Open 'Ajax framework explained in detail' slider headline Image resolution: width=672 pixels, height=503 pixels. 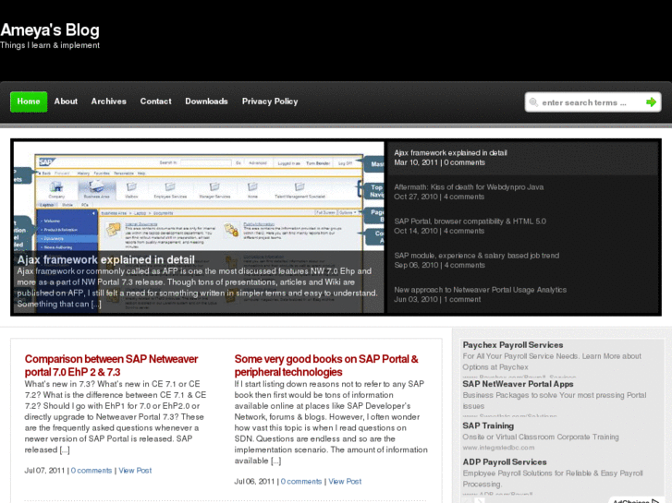point(106,260)
